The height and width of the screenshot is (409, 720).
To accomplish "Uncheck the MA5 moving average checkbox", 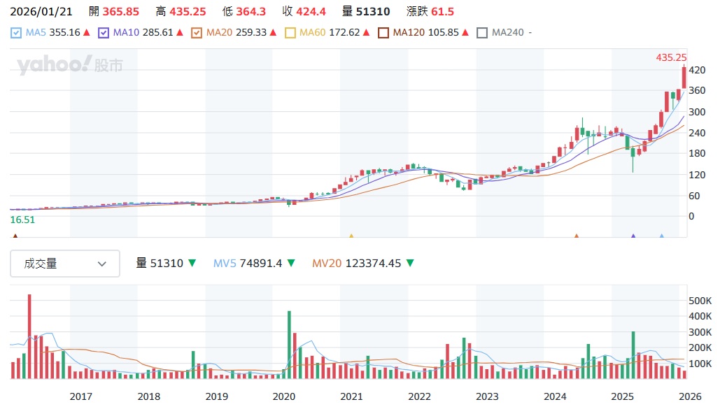I will [x=16, y=33].
